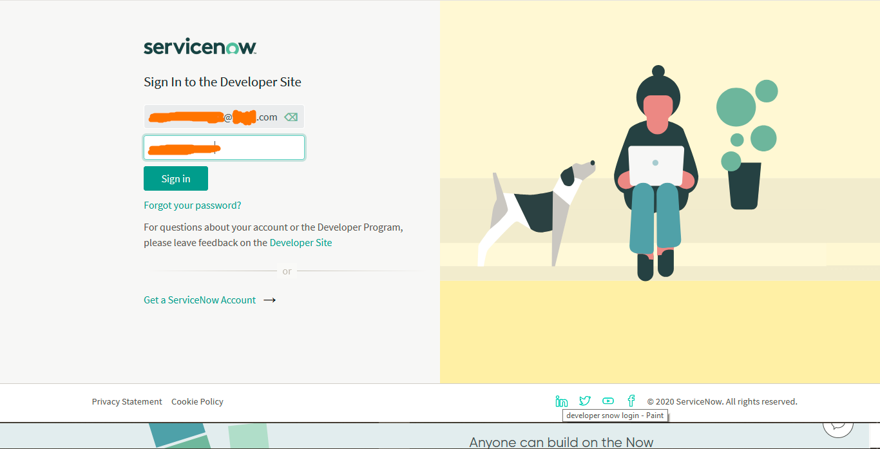This screenshot has width=880, height=449.
Task: Open the Forgot your password link
Action: coord(193,205)
